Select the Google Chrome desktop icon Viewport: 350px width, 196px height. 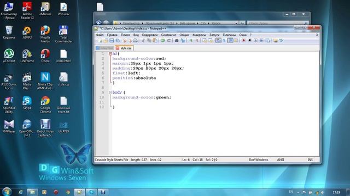pos(45,105)
